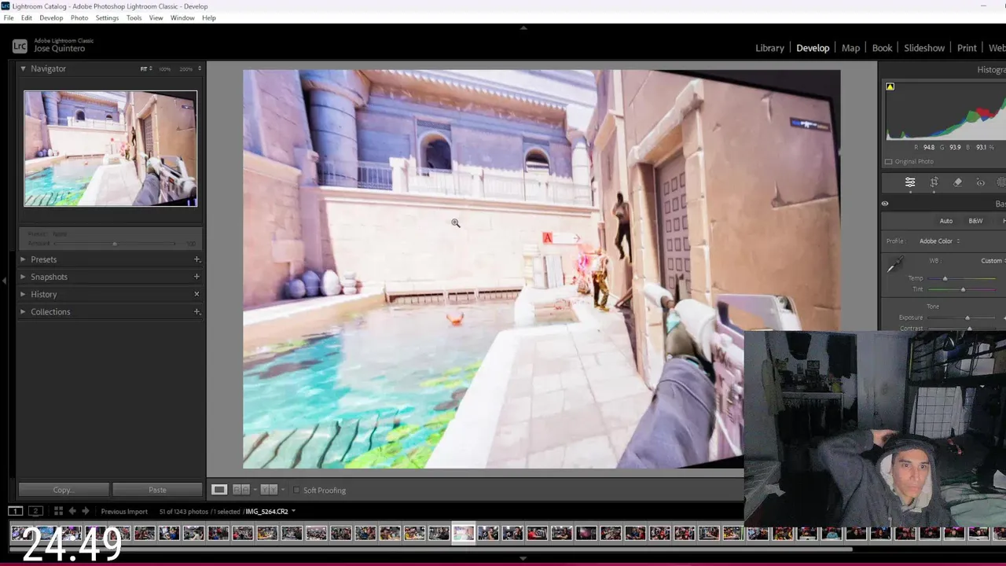1006x566 pixels.
Task: Open second window display 2 icon
Action: tap(35, 511)
